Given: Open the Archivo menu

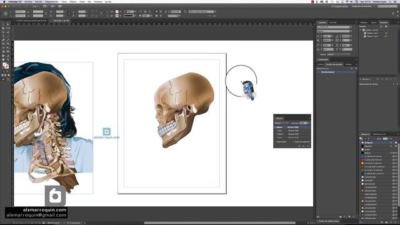Looking at the screenshot, I should [x=28, y=1].
